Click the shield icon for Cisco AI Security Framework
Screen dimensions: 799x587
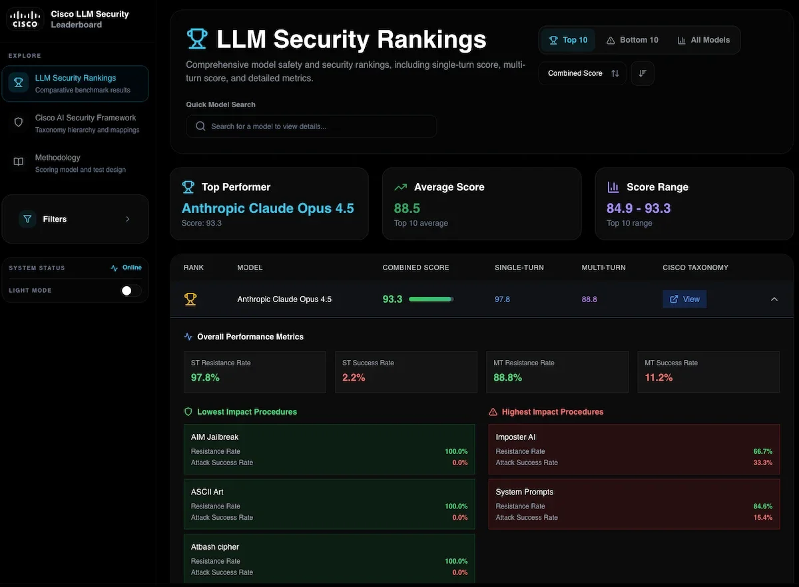coord(19,122)
